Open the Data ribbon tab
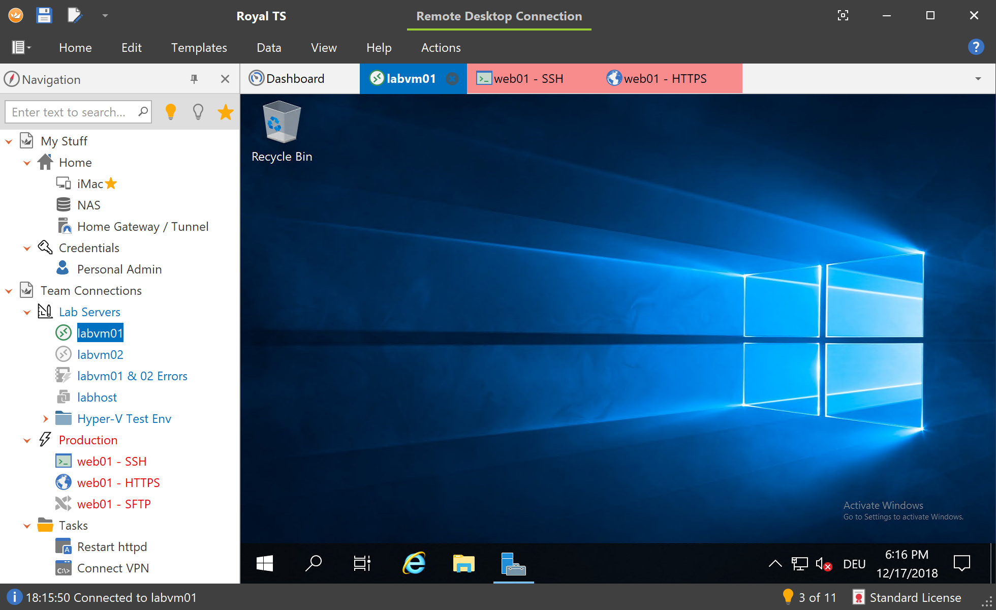The height and width of the screenshot is (610, 996). (269, 47)
